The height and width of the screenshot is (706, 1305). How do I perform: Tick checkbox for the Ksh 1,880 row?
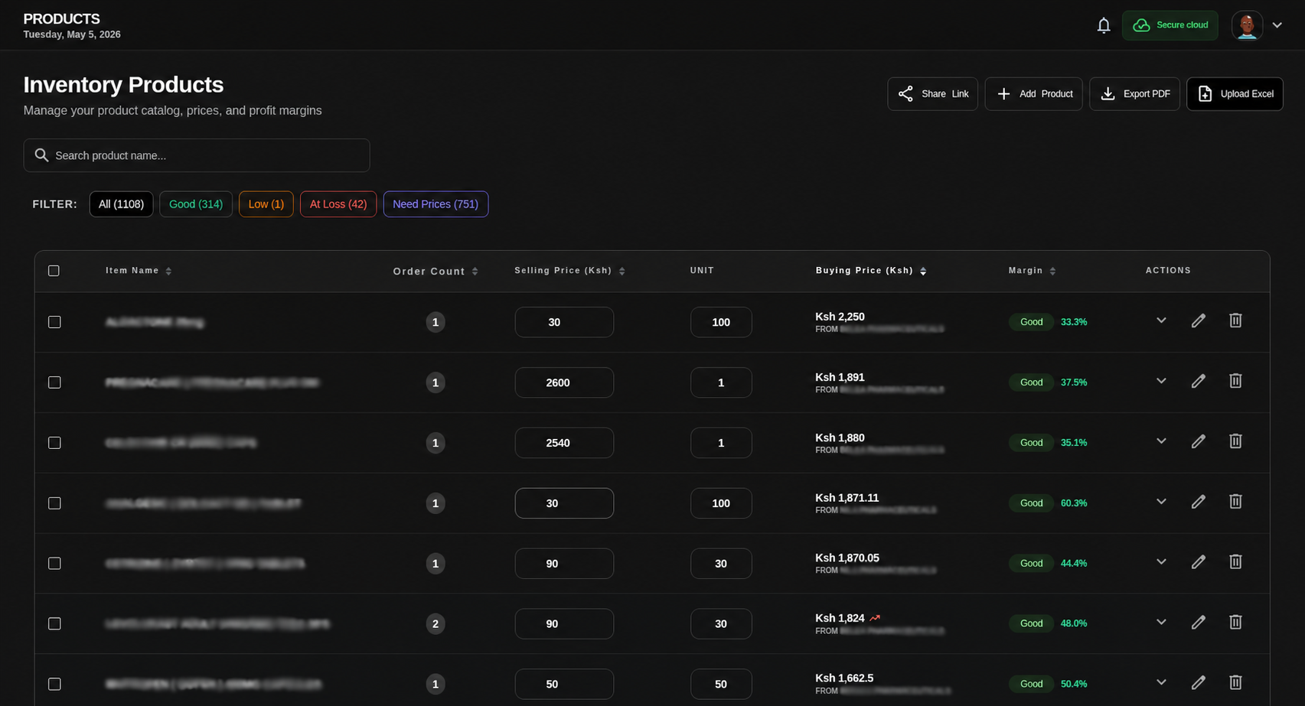coord(54,443)
